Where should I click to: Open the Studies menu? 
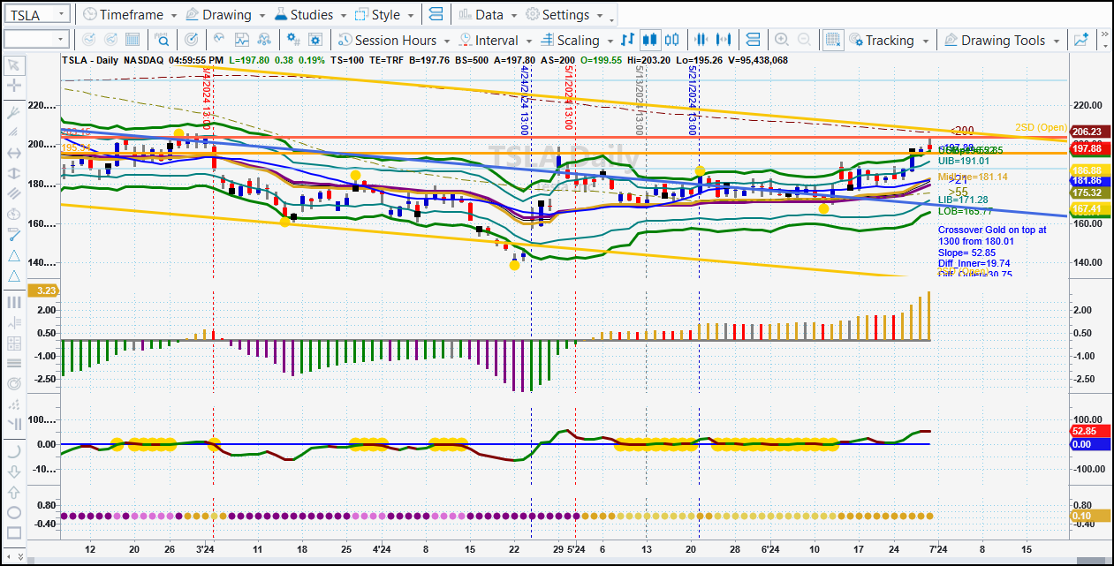pos(311,15)
